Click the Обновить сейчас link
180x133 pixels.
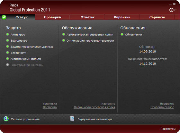coord(162,107)
